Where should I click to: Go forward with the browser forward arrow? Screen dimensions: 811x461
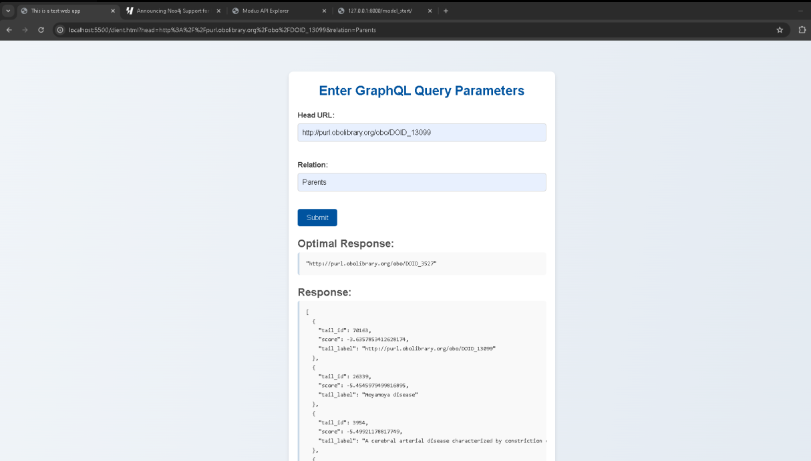(25, 30)
